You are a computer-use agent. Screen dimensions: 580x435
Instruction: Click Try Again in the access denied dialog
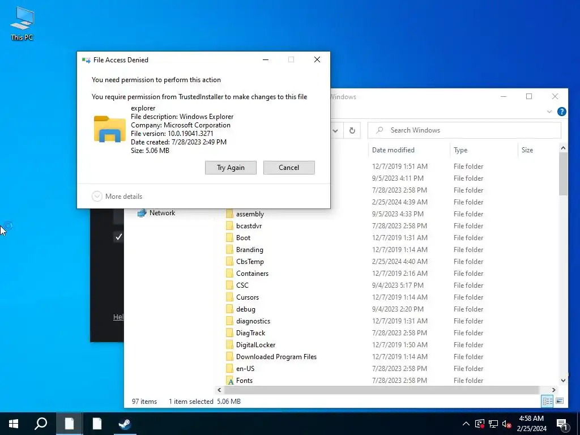[231, 168]
